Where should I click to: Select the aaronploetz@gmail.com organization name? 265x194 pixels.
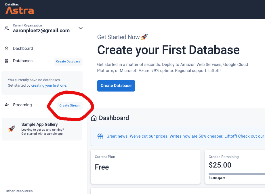[41, 31]
